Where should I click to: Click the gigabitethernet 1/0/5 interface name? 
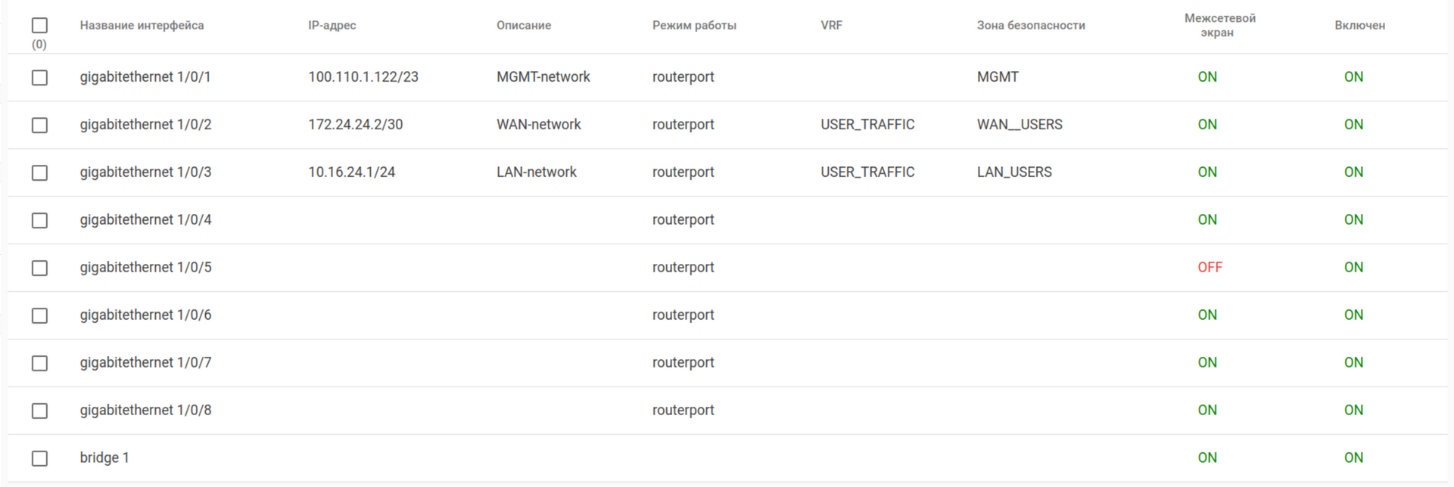coord(145,268)
